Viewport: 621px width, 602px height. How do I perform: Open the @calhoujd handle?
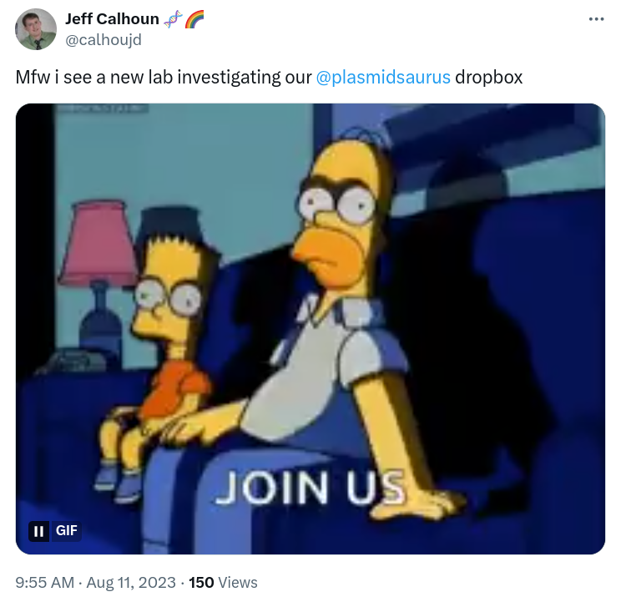(x=103, y=39)
